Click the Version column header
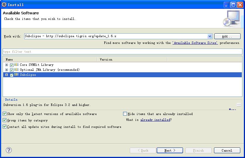Screen dimensions: 245x158 coord(132,59)
